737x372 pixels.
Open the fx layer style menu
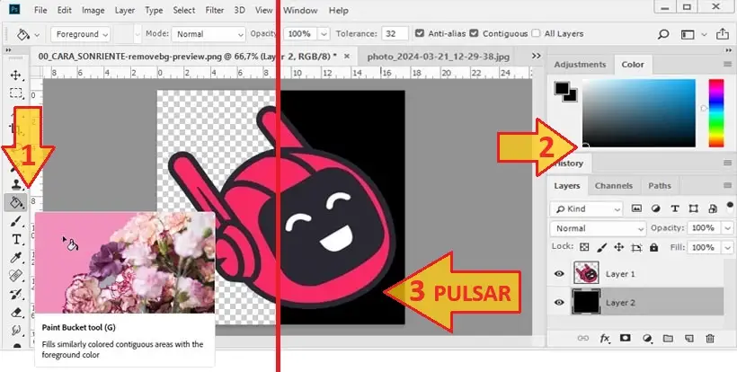point(605,338)
